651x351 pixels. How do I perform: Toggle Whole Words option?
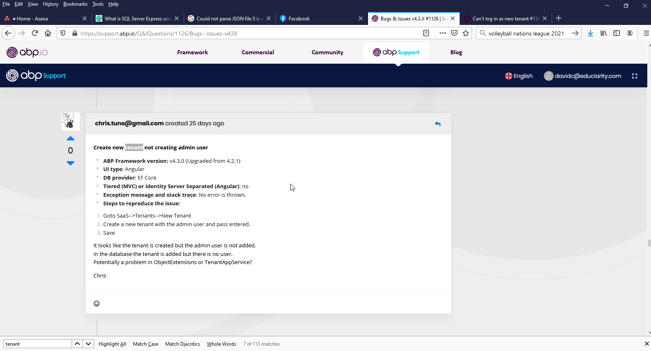tap(221, 344)
